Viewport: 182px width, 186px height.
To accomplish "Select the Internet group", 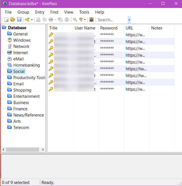I will pyautogui.click(x=20, y=53).
